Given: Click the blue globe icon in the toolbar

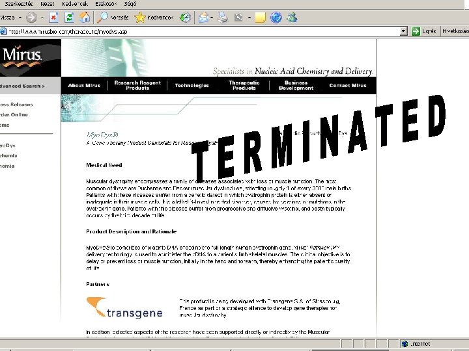Looking at the screenshot, I should tap(276, 18).
